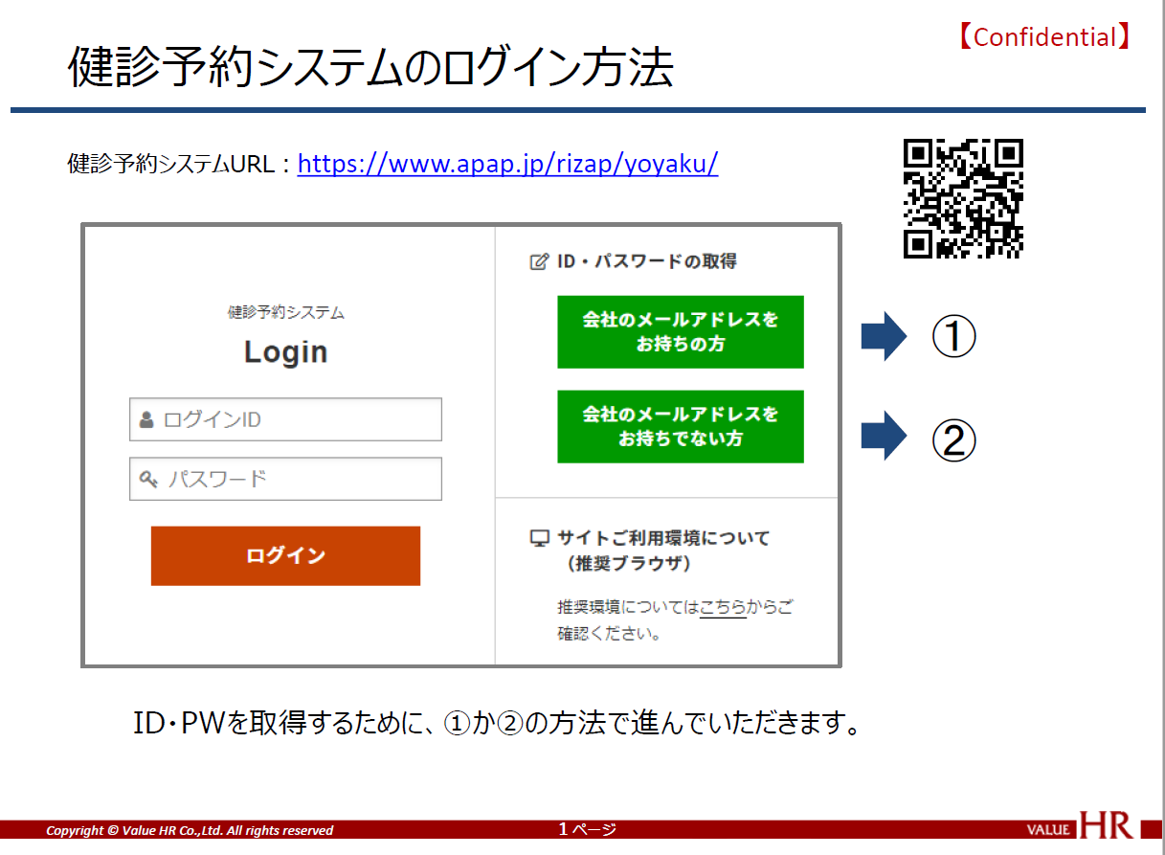Select the circled number ② marker
Image resolution: width=1165 pixels, height=855 pixels.
coord(953,439)
